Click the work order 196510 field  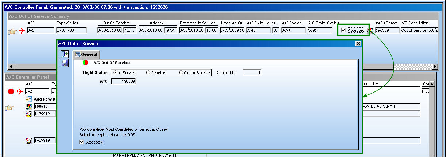[45, 107]
